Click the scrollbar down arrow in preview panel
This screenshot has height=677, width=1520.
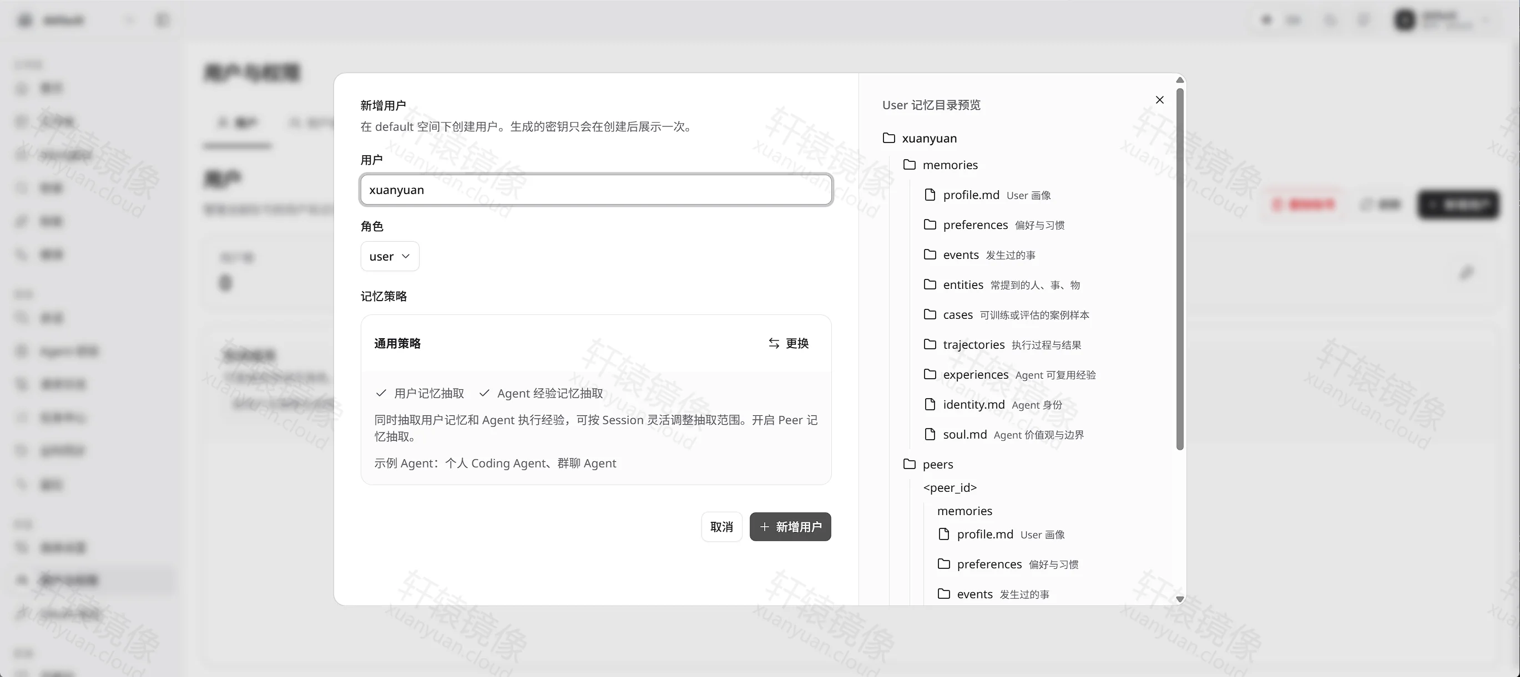pos(1179,599)
